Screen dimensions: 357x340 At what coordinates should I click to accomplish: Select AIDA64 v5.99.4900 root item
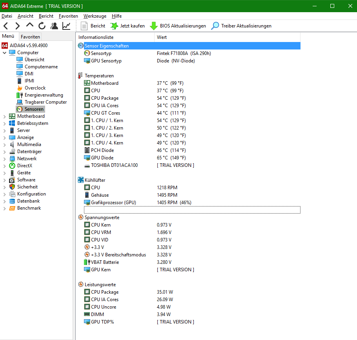pyautogui.click(x=25, y=46)
